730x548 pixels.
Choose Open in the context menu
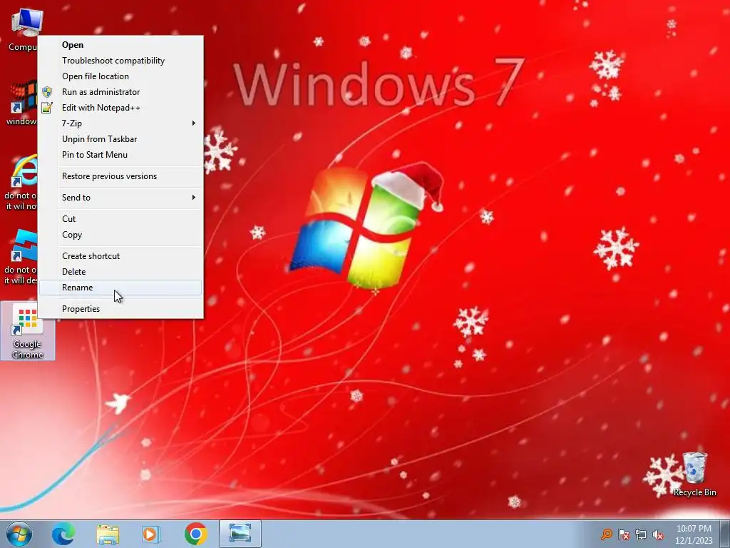click(x=120, y=45)
